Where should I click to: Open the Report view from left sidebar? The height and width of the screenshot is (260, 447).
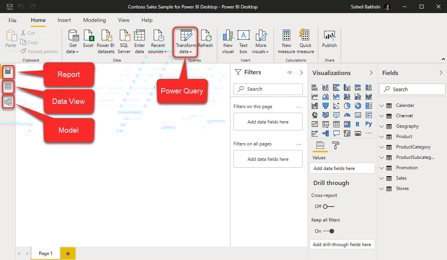8,72
